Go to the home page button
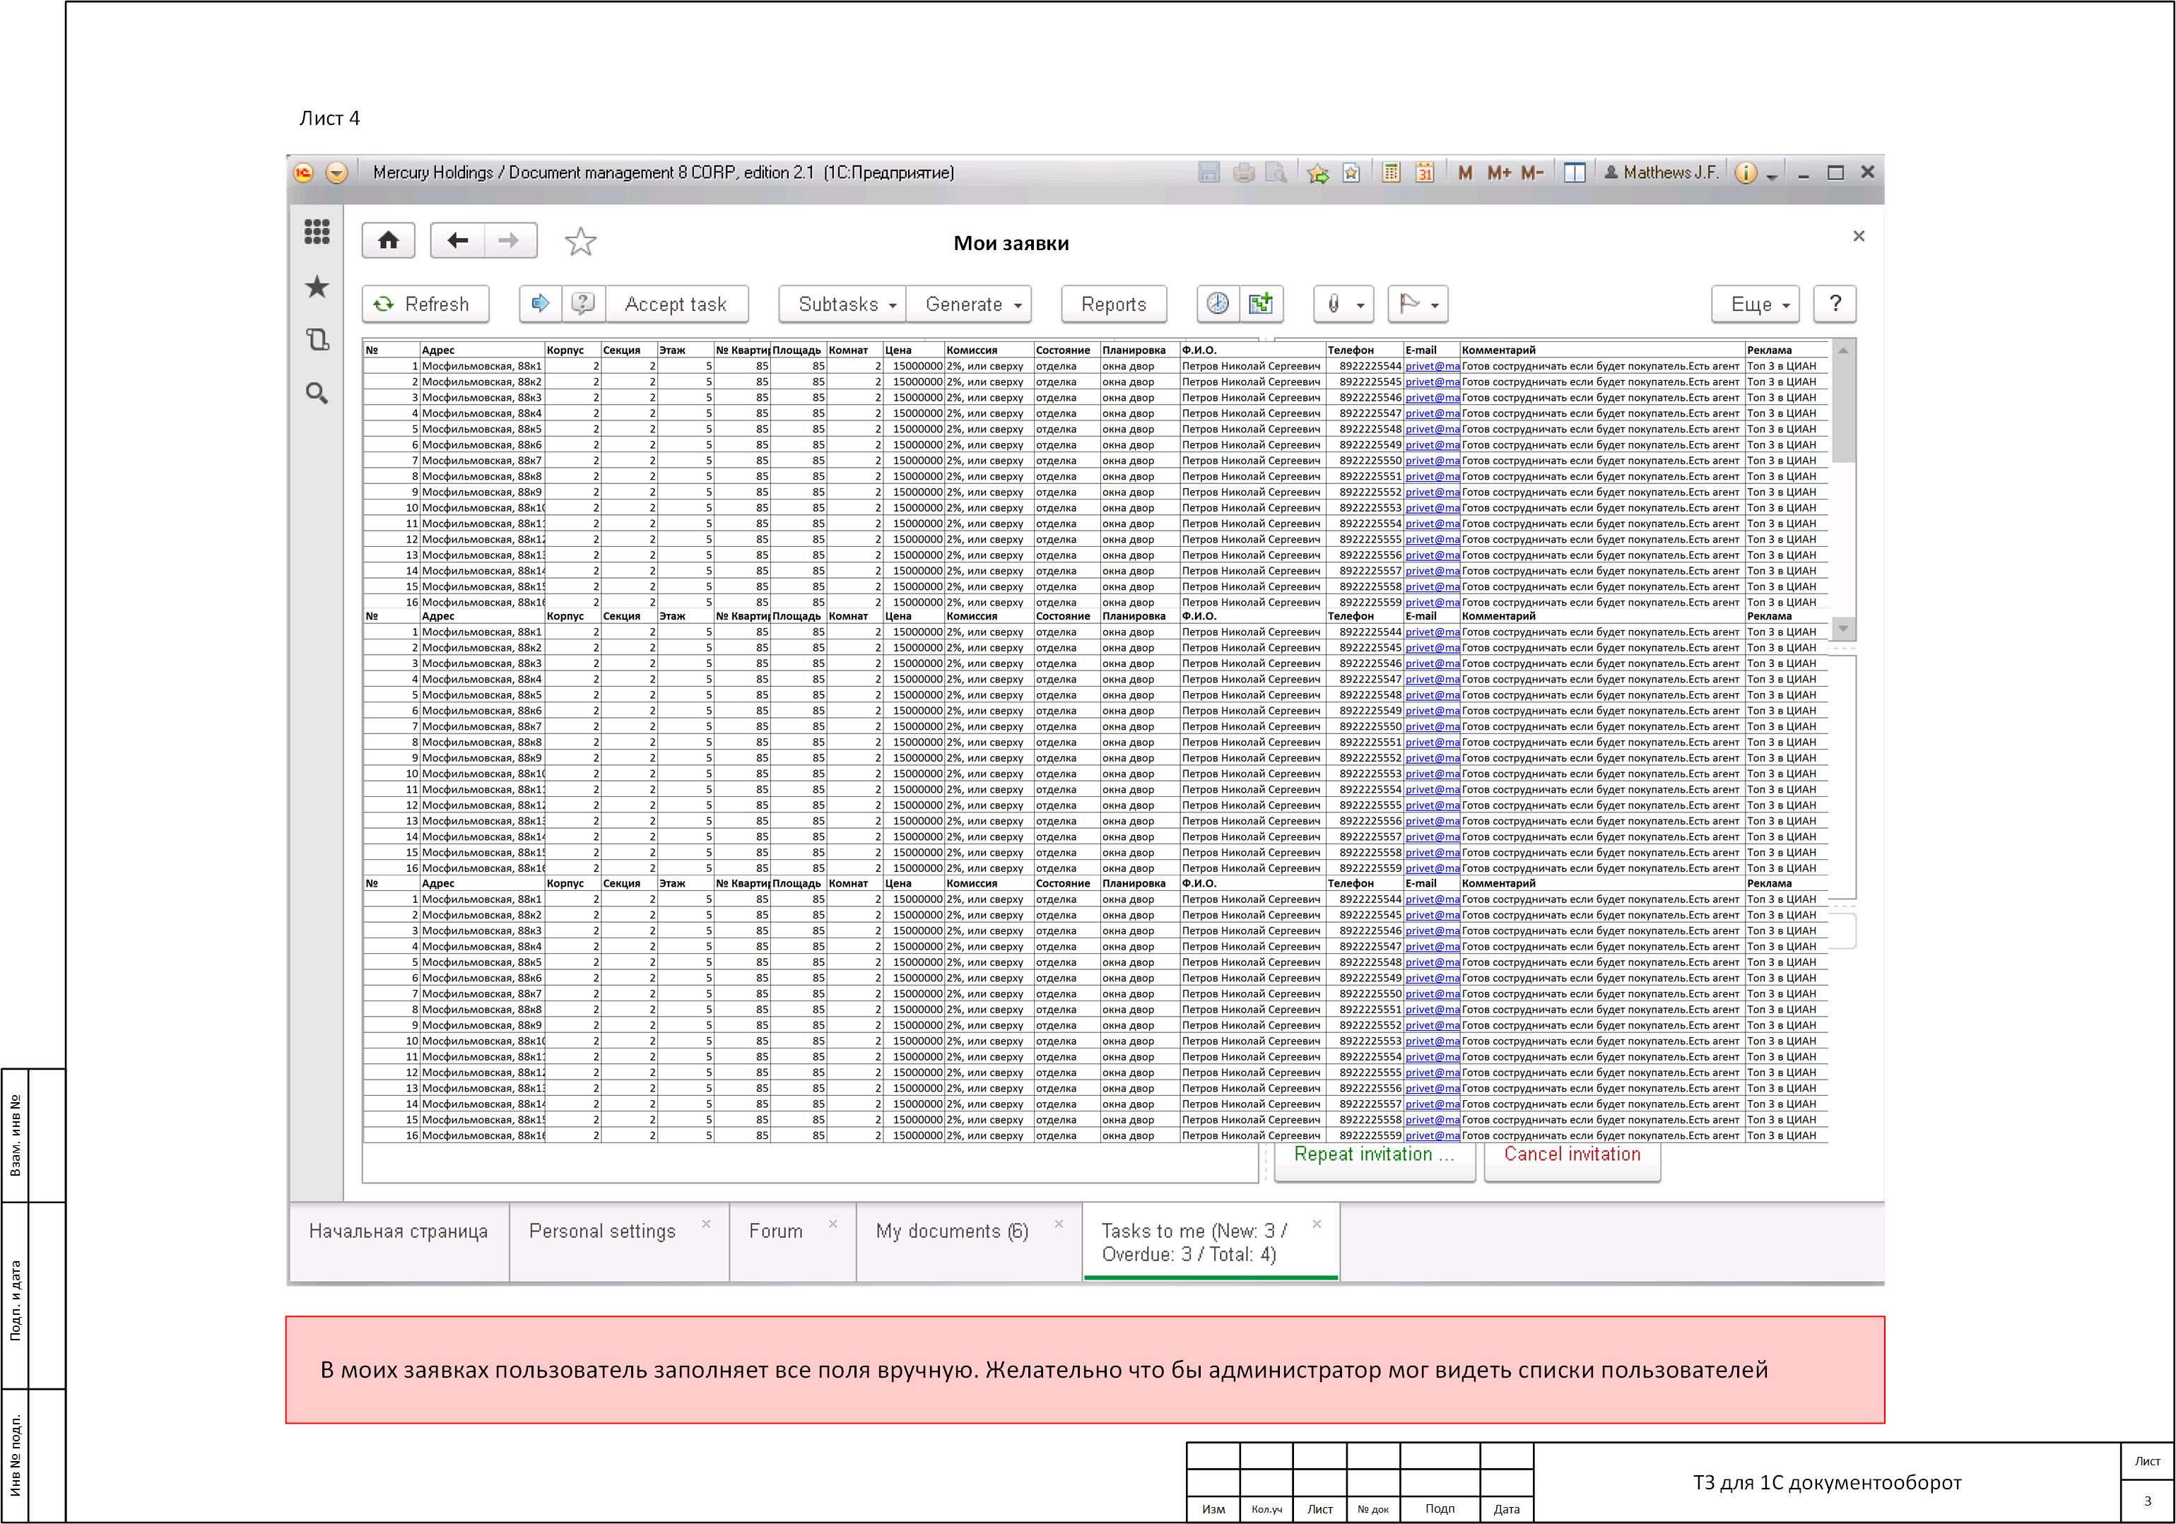The image size is (2176, 1524). (389, 241)
